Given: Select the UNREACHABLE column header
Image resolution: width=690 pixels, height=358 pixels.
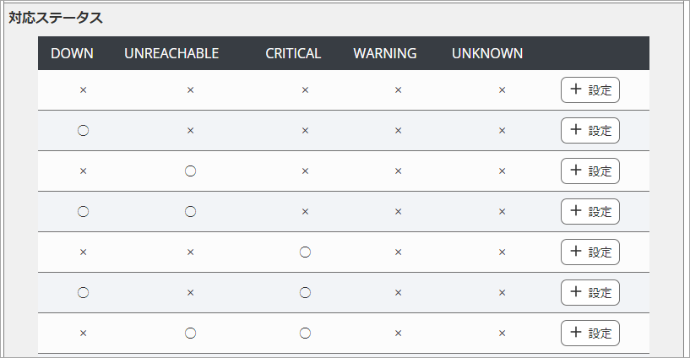Looking at the screenshot, I should [x=171, y=53].
